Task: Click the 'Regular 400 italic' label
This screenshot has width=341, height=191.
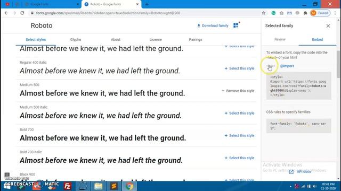Action: tap(33, 63)
